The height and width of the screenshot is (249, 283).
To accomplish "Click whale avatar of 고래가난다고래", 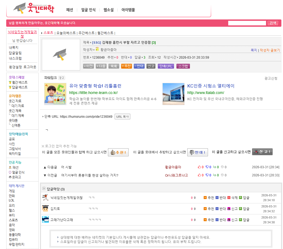I will point(45,220).
